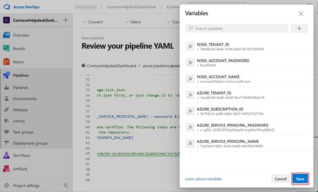Click fx icon of M365_ACCOUNT_NAME
The image size is (318, 192).
[190, 79]
